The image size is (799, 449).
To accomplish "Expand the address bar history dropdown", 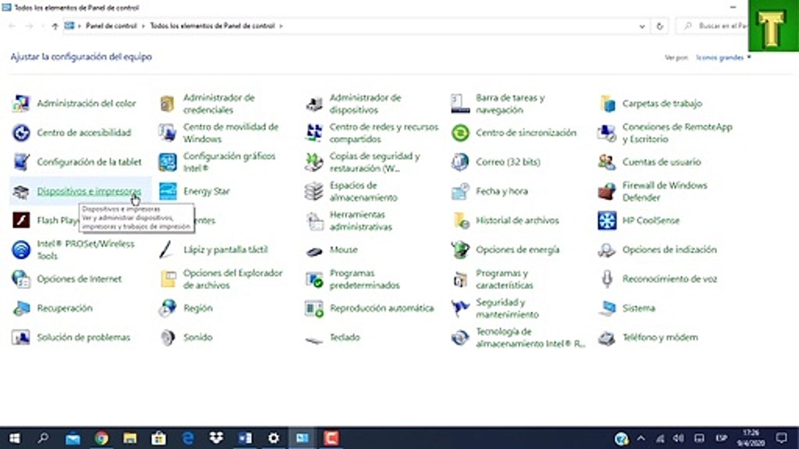I will pos(642,26).
